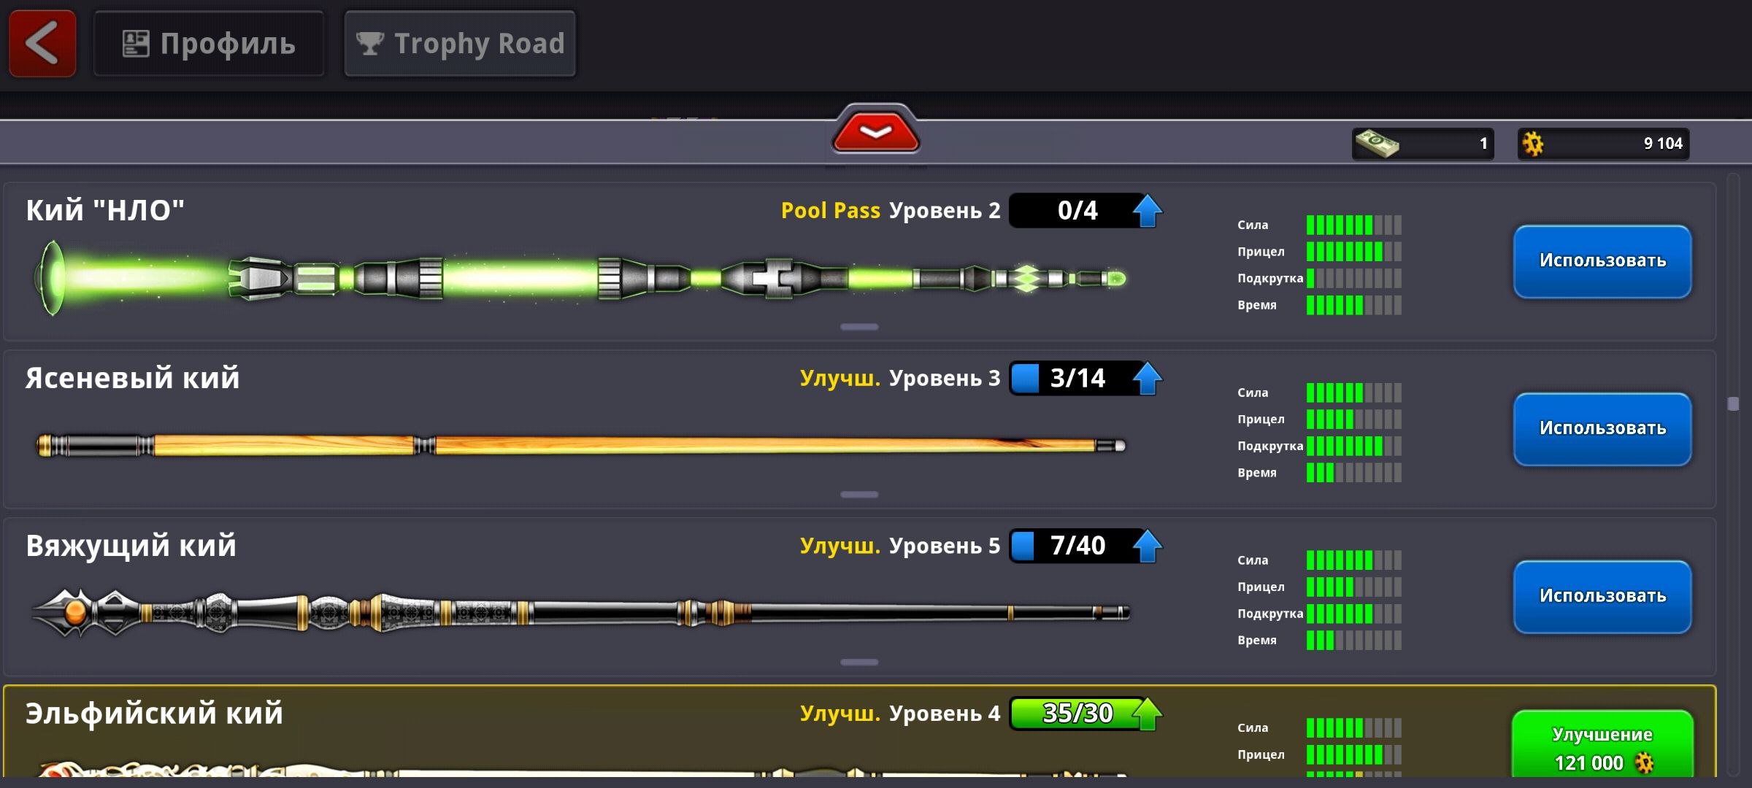
Task: Tap the gold coin balance 9 104
Action: pos(1603,143)
